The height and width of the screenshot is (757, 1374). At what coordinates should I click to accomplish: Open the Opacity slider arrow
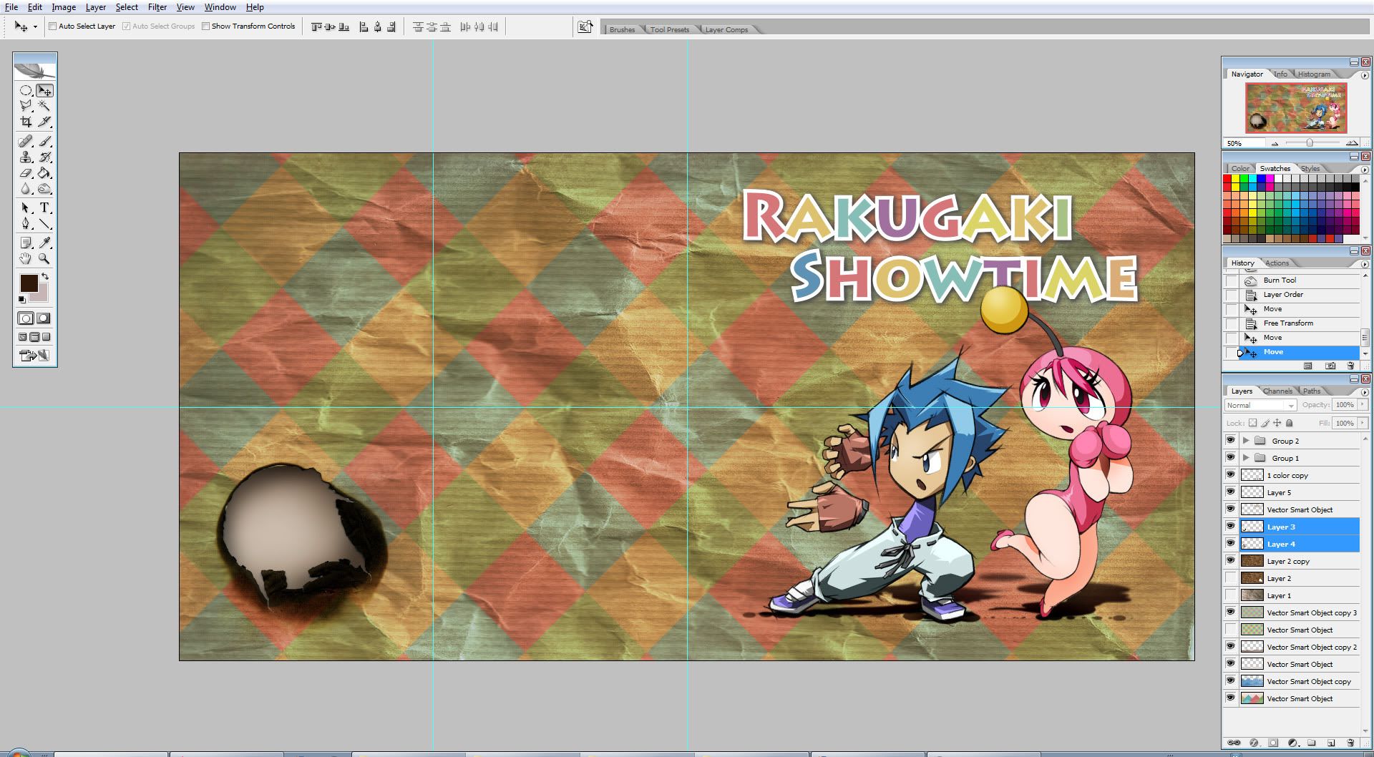click(1363, 405)
